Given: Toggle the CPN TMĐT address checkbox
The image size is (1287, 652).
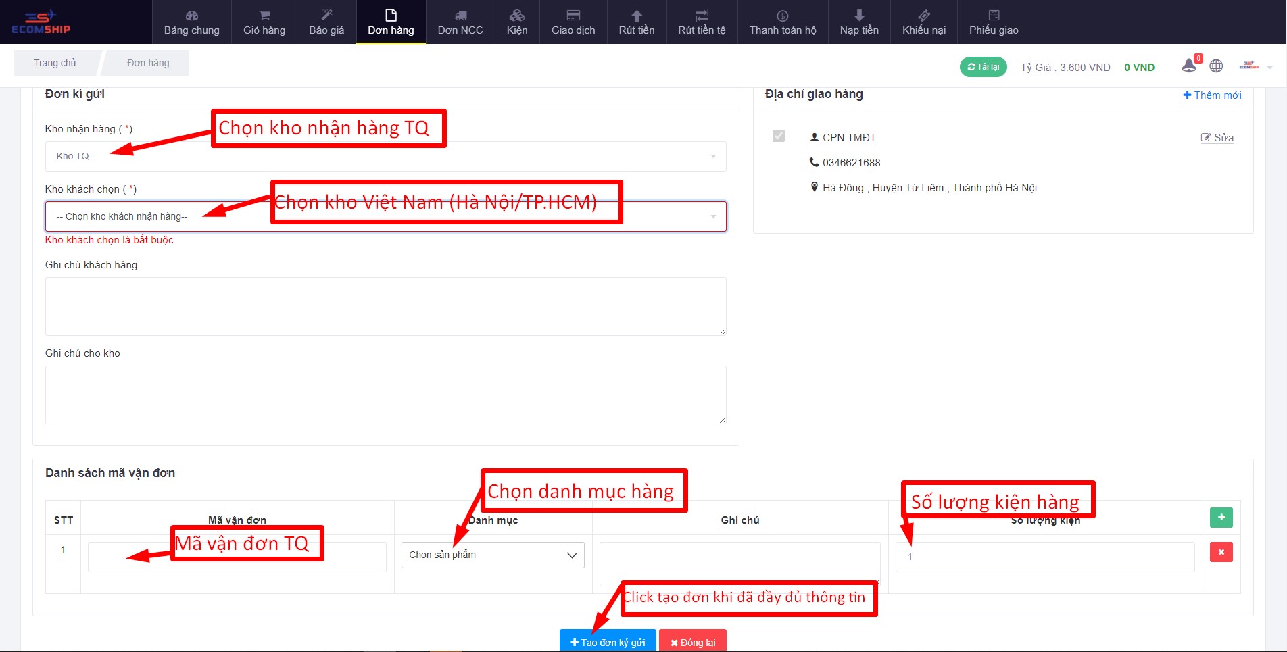Looking at the screenshot, I should coord(779,136).
